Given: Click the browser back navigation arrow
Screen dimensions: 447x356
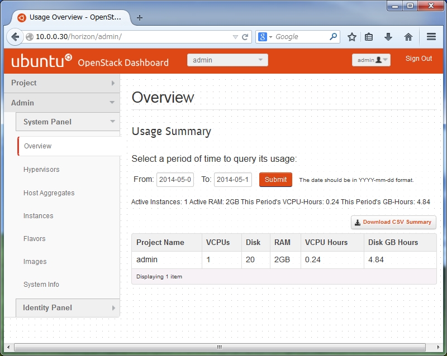Looking at the screenshot, I should click(x=15, y=37).
